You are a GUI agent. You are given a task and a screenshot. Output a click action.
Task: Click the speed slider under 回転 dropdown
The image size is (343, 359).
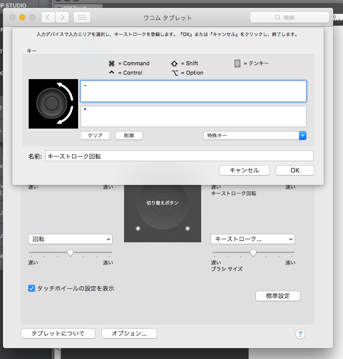pos(70,253)
